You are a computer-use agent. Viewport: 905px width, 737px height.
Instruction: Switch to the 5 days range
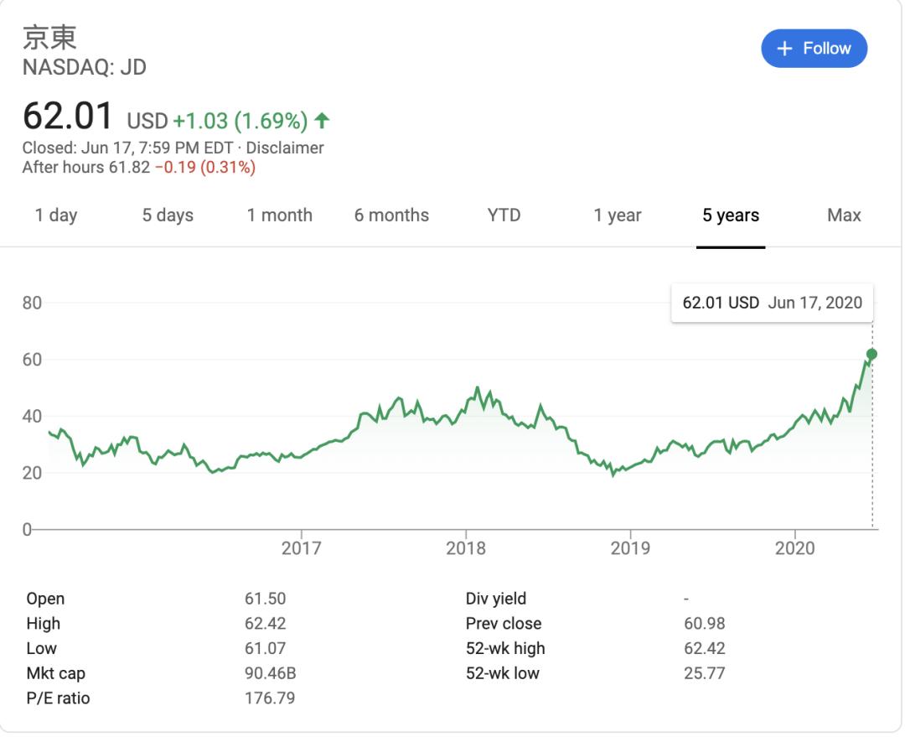pyautogui.click(x=168, y=215)
